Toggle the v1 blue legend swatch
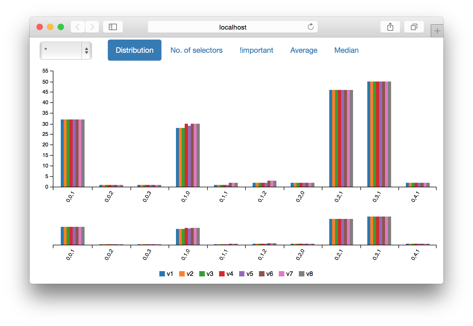The width and height of the screenshot is (473, 326). coord(162,274)
